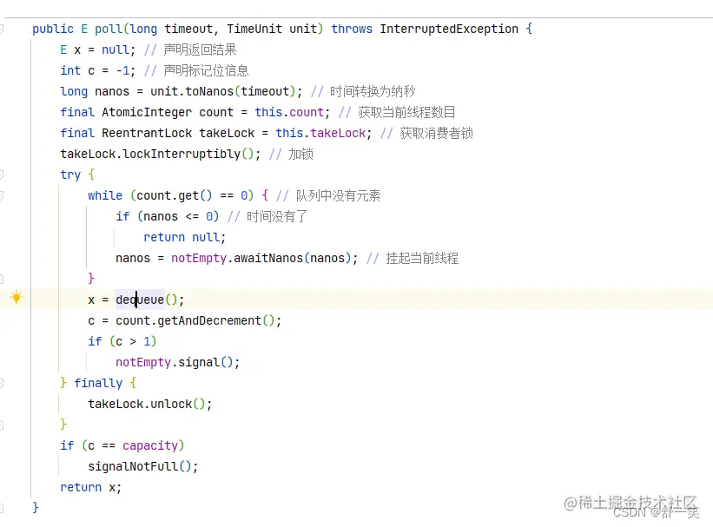Click the awaitNanos method call

pos(268,258)
